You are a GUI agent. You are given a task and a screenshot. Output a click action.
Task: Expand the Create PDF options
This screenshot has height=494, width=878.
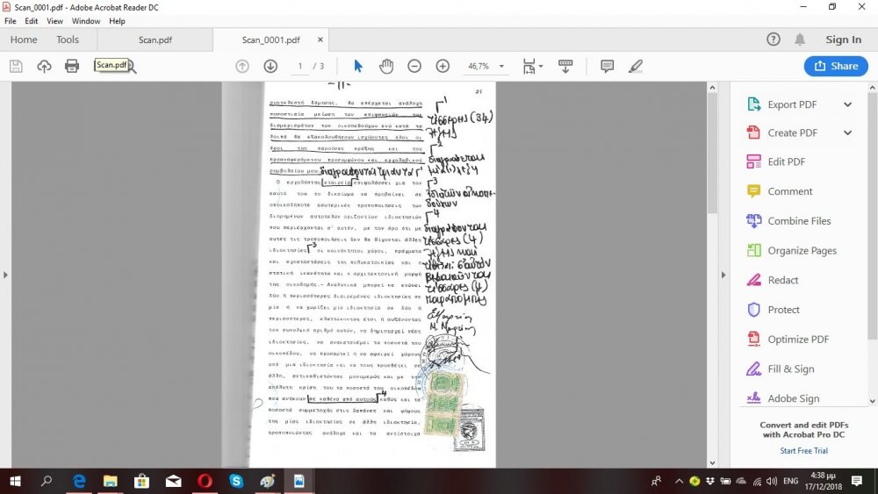(x=847, y=132)
